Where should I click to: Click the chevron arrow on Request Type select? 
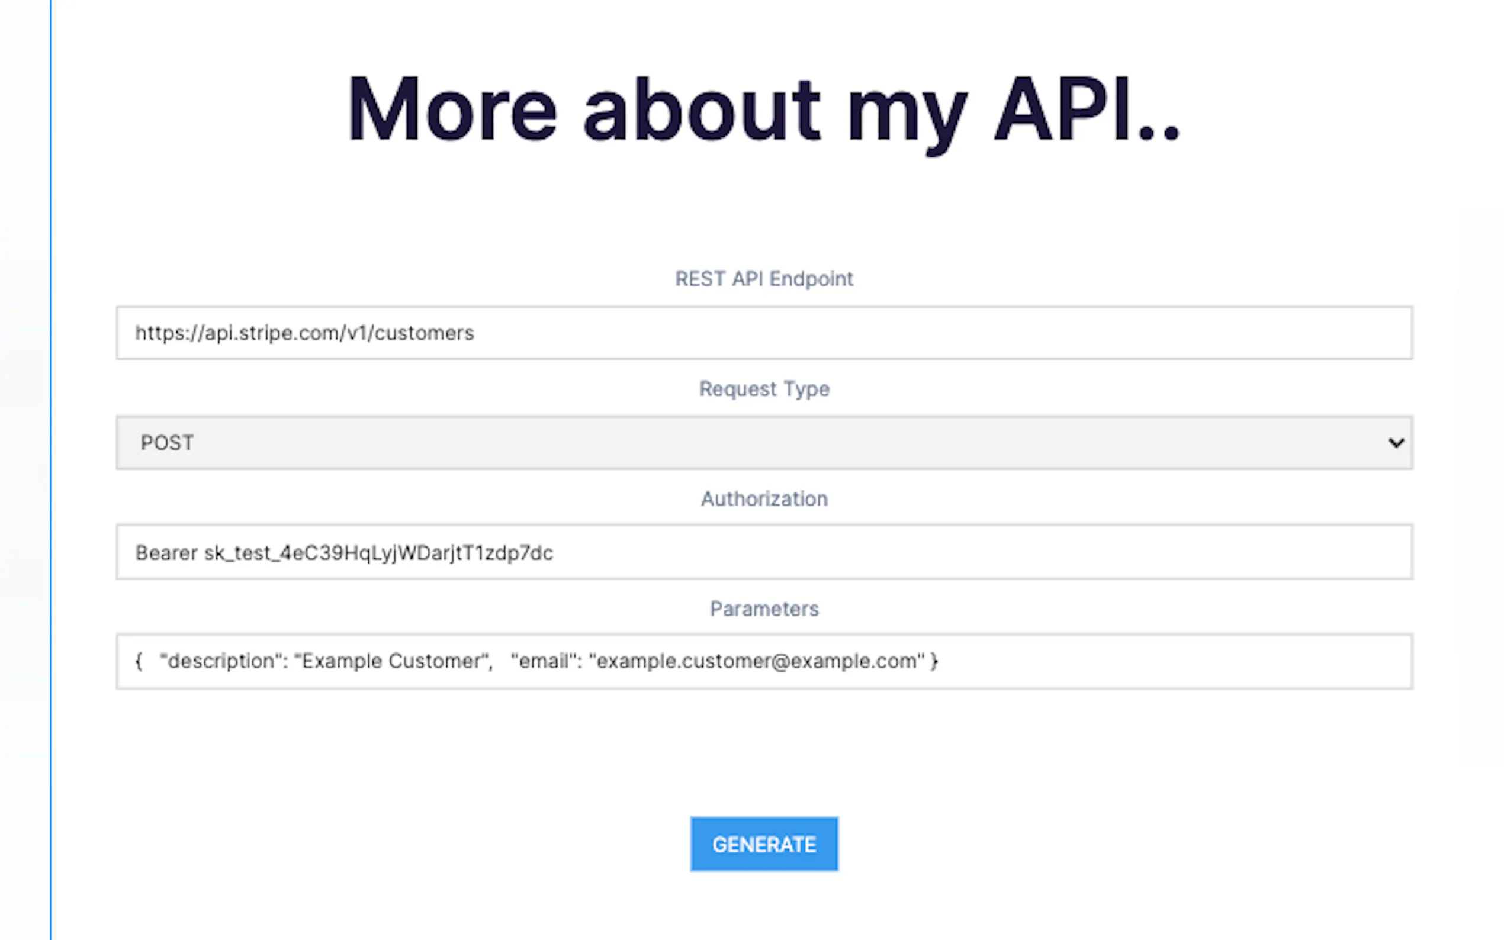pyautogui.click(x=1396, y=443)
